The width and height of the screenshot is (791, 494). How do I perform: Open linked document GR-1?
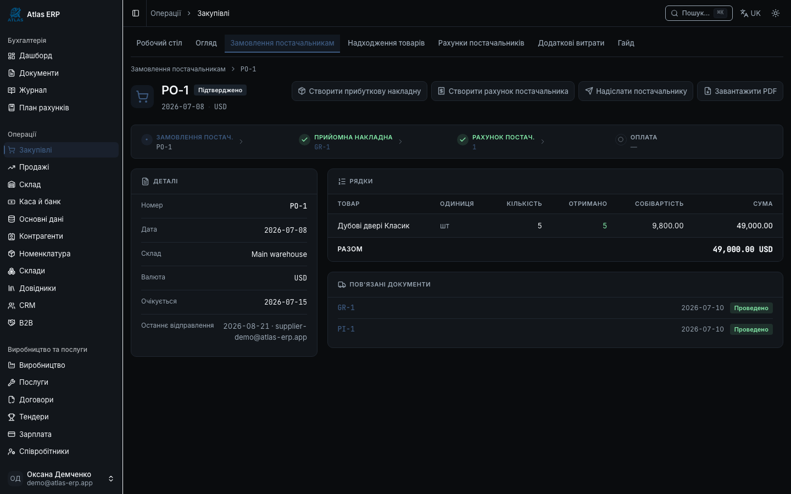(346, 308)
